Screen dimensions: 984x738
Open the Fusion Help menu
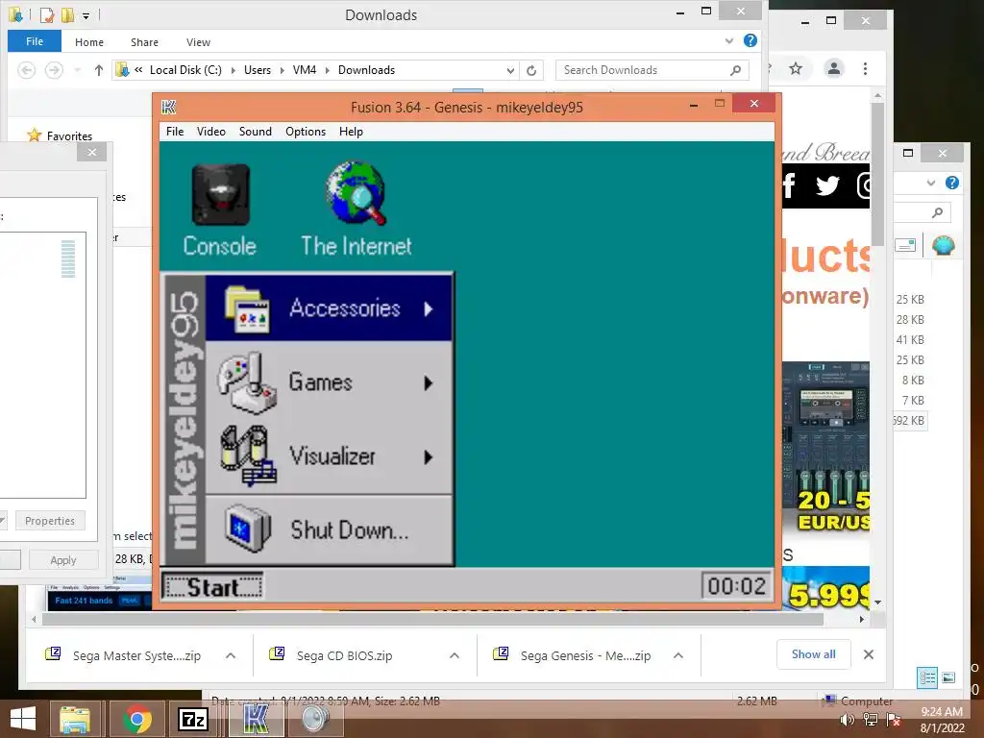click(351, 131)
